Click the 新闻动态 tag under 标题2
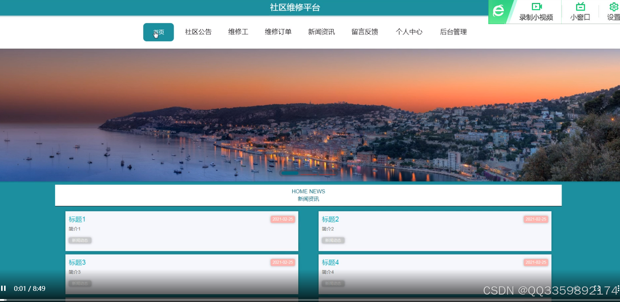Screen dimensions: 620x302 point(333,240)
